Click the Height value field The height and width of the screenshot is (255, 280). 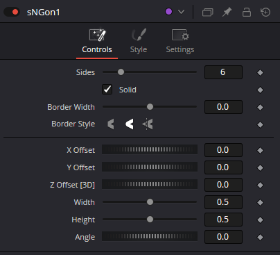223,220
